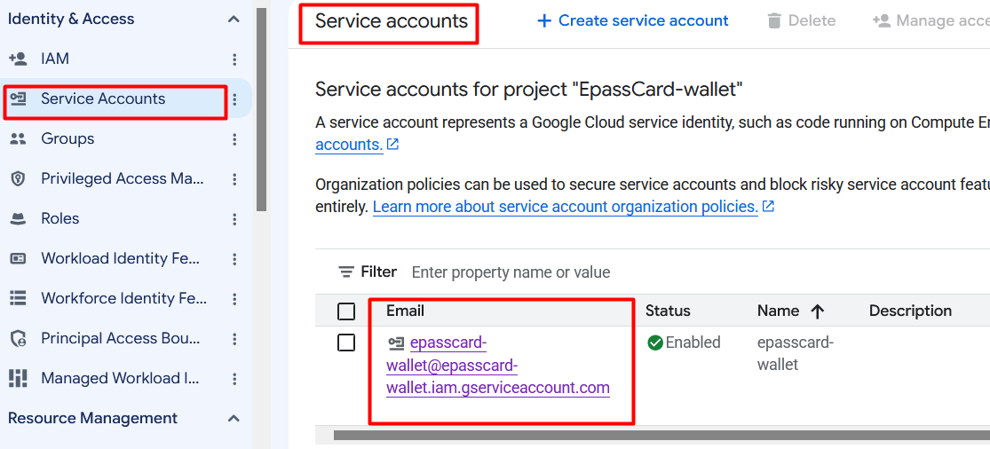
Task: Collapse the Resource Management section
Action: click(x=234, y=419)
